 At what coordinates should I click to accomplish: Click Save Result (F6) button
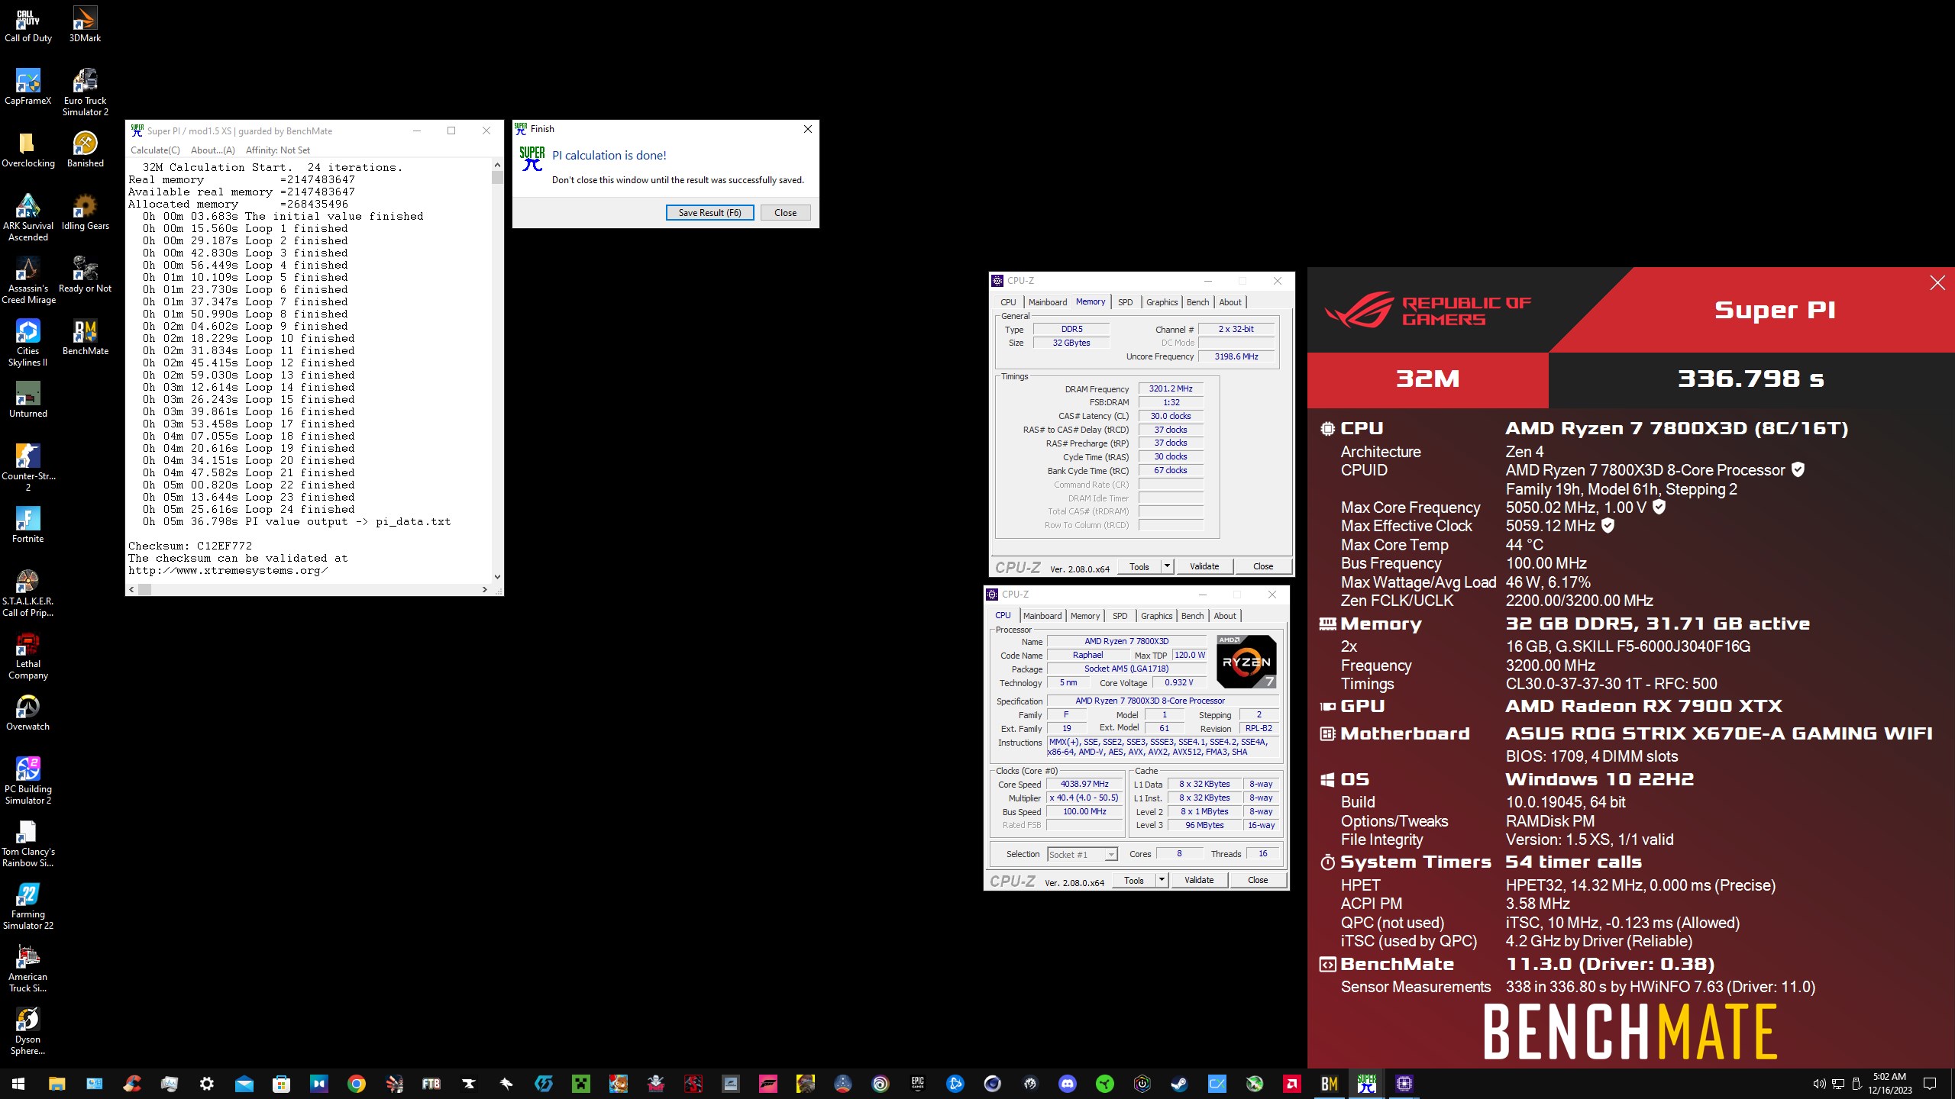tap(709, 213)
